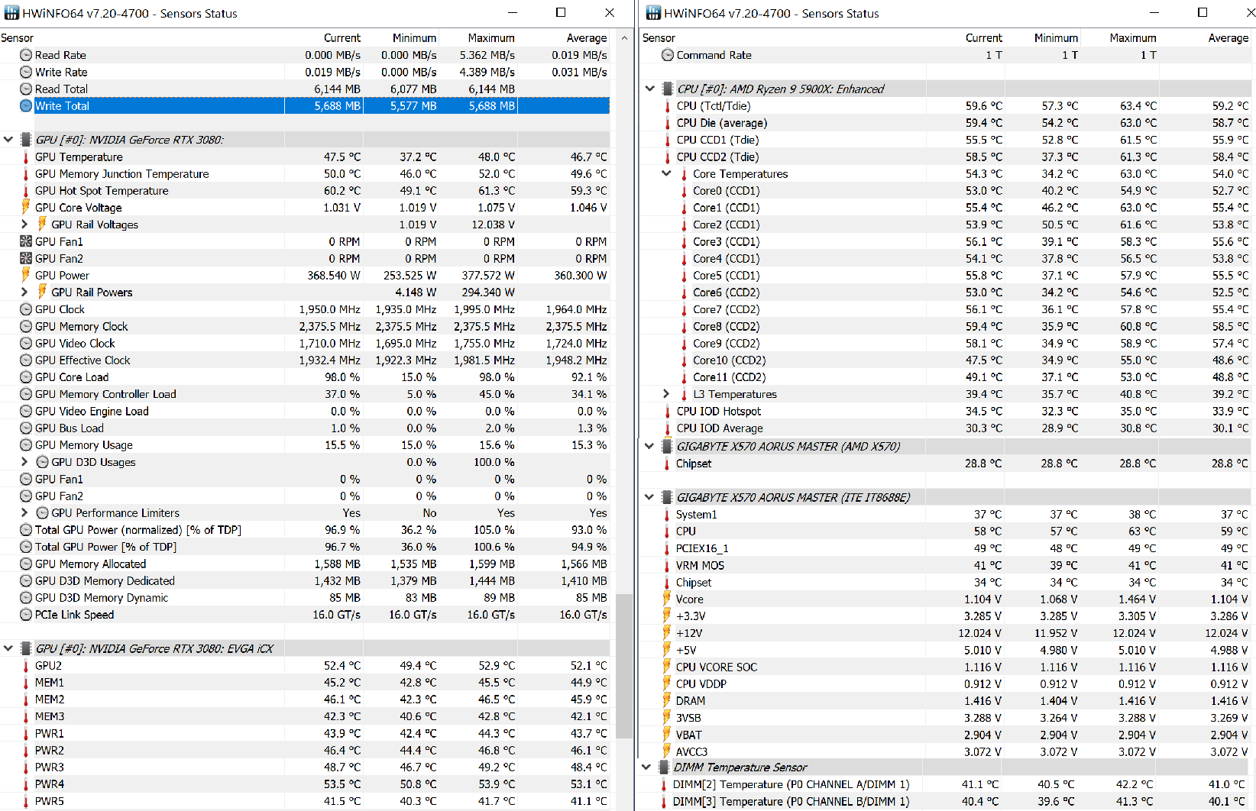Viewport: 1256px width, 811px height.
Task: Expand the GPU D3D Usages row
Action: click(24, 461)
